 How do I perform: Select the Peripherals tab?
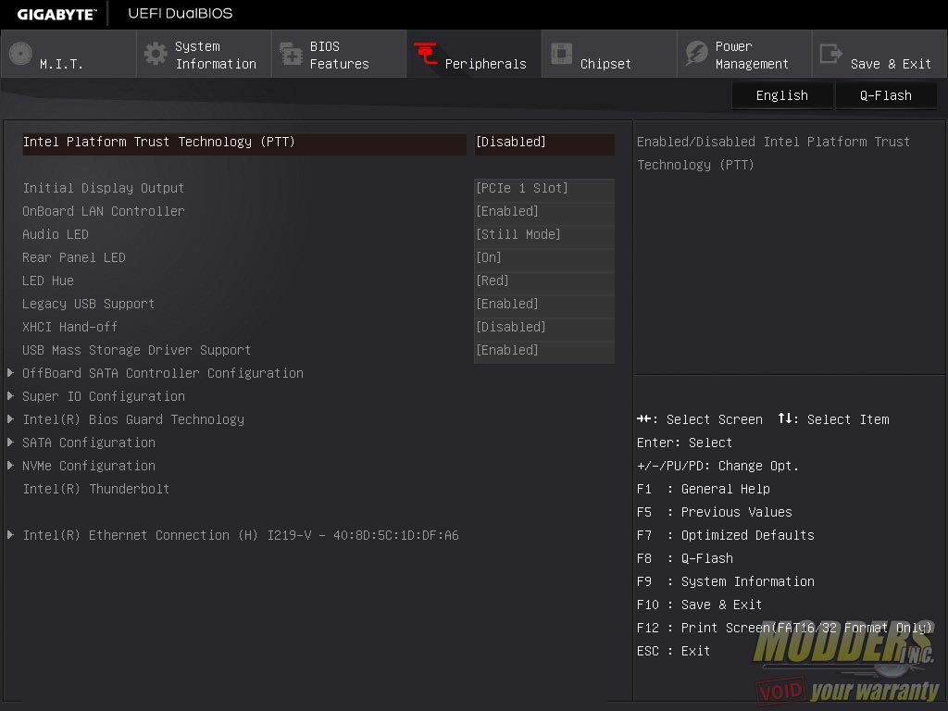click(474, 54)
